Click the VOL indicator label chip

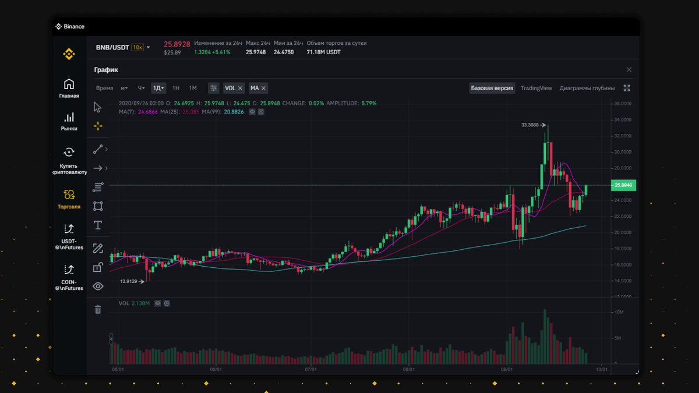(x=230, y=88)
